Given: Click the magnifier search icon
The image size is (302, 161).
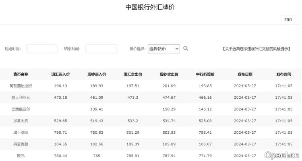Looking at the screenshot, I should click(186, 49).
